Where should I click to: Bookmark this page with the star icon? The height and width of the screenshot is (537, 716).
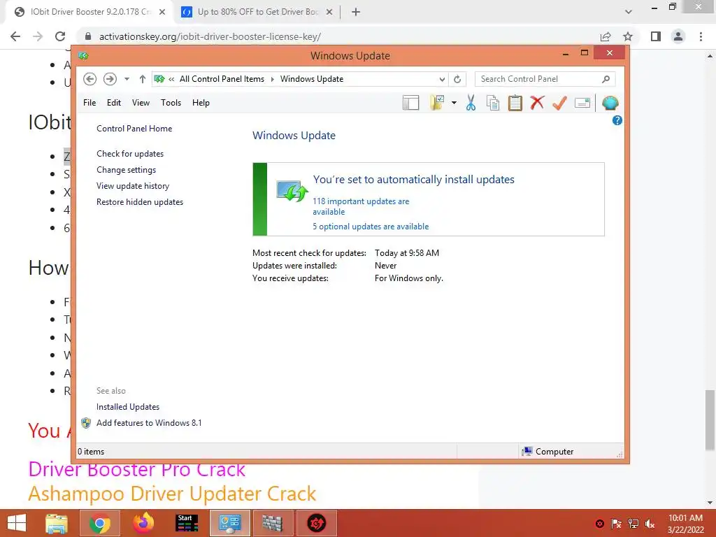click(628, 36)
